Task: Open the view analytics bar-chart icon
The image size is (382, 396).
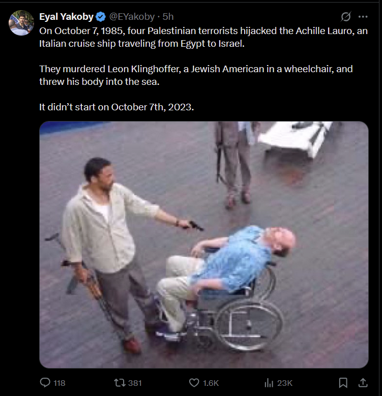Action: tap(269, 383)
